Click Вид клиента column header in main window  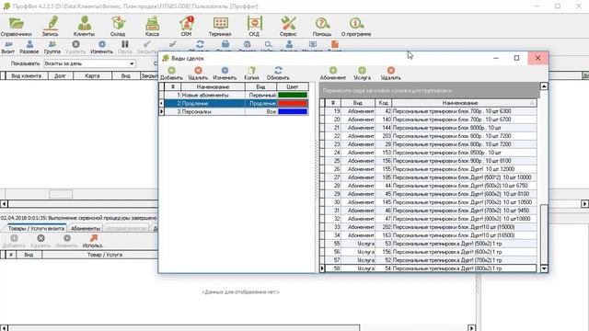click(27, 75)
